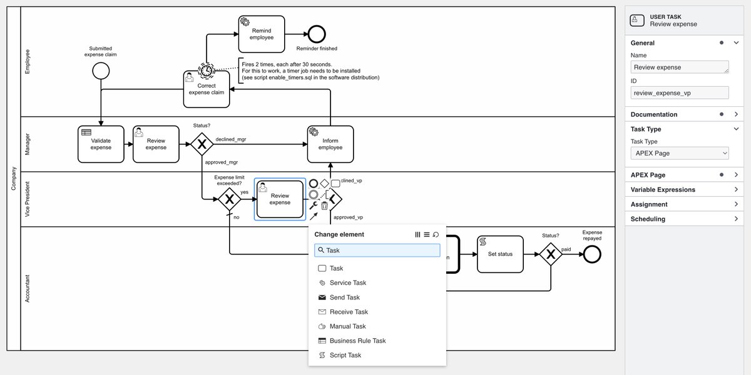Image resolution: width=751 pixels, height=375 pixels.
Task: Click the Change element search field
Action: point(377,250)
